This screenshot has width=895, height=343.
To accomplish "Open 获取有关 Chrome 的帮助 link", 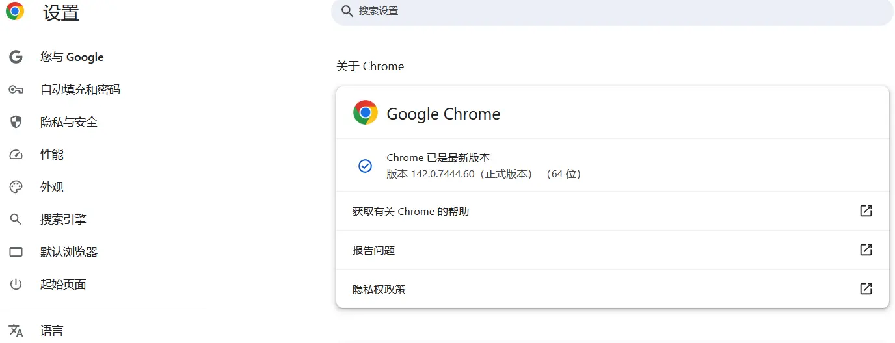I will [410, 211].
